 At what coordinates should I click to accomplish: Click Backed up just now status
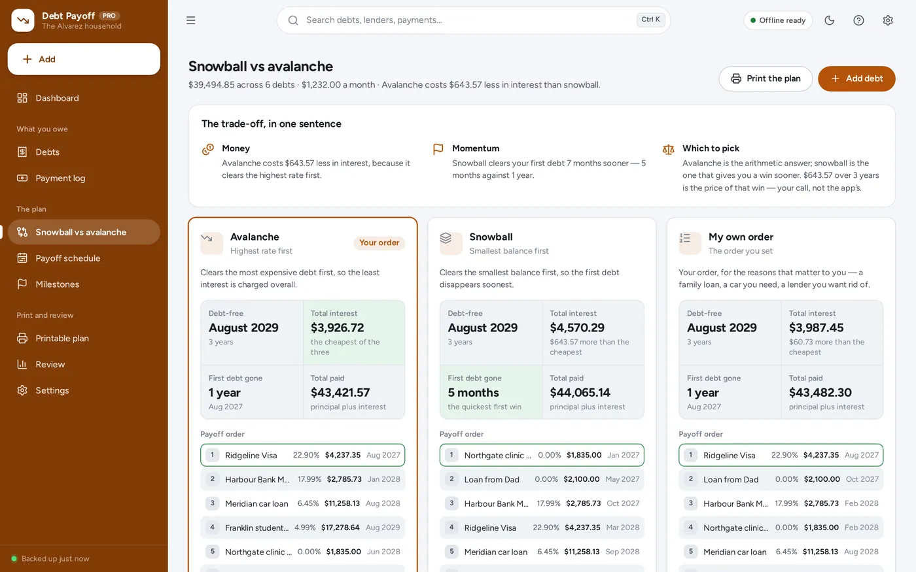pyautogui.click(x=50, y=559)
